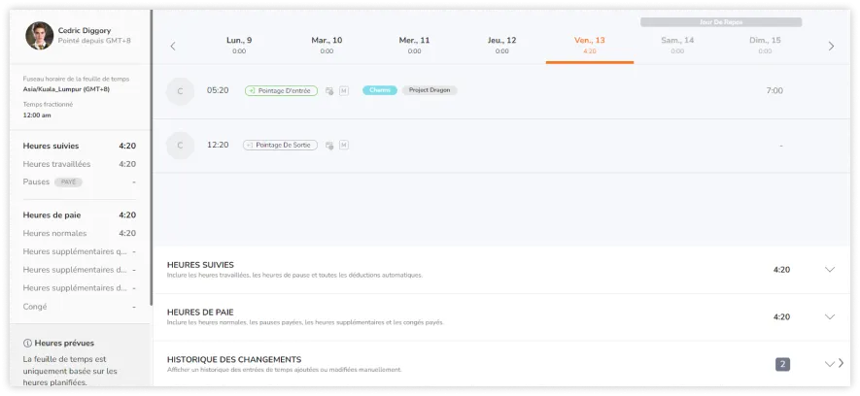
Task: Click calendar edit icon in 05:20 entry row
Action: pyautogui.click(x=329, y=91)
